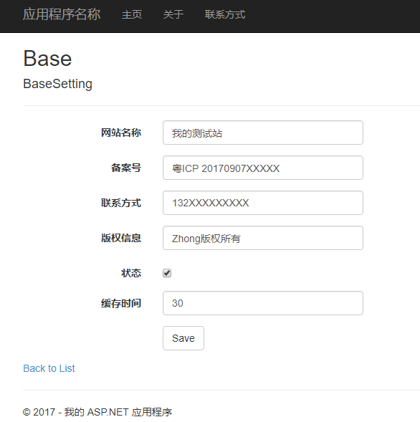Click the 备案号 form label

[126, 168]
